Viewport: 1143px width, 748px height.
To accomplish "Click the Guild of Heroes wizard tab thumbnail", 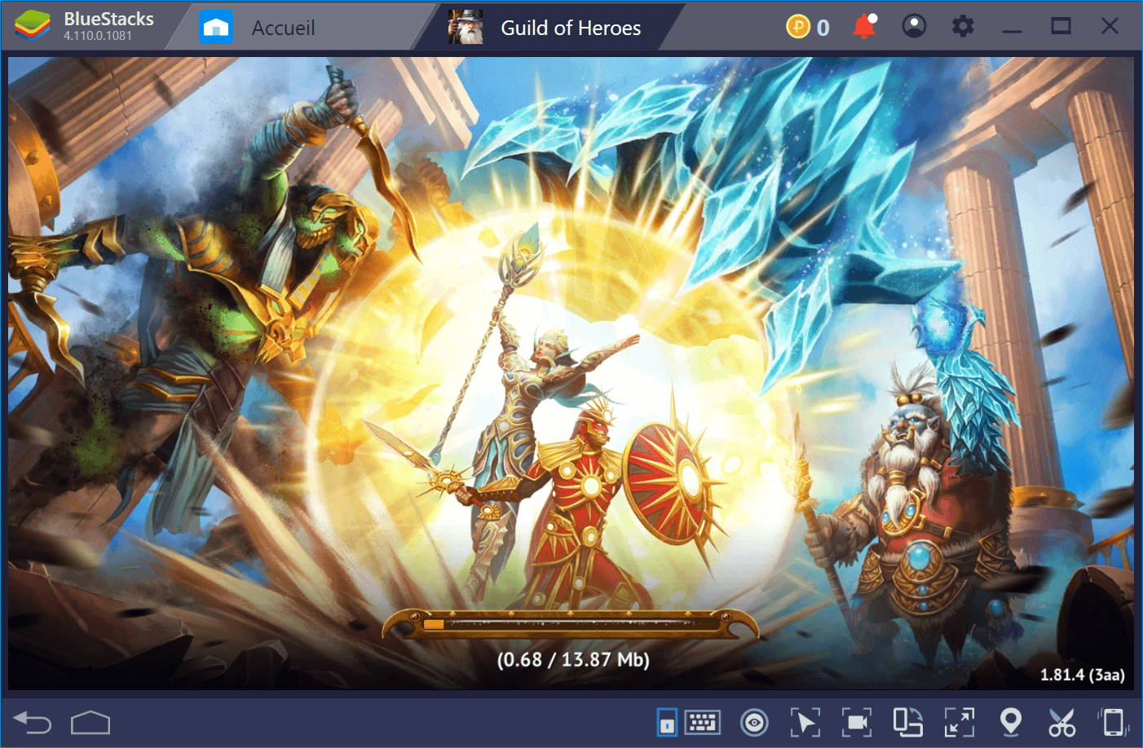I will [x=466, y=27].
